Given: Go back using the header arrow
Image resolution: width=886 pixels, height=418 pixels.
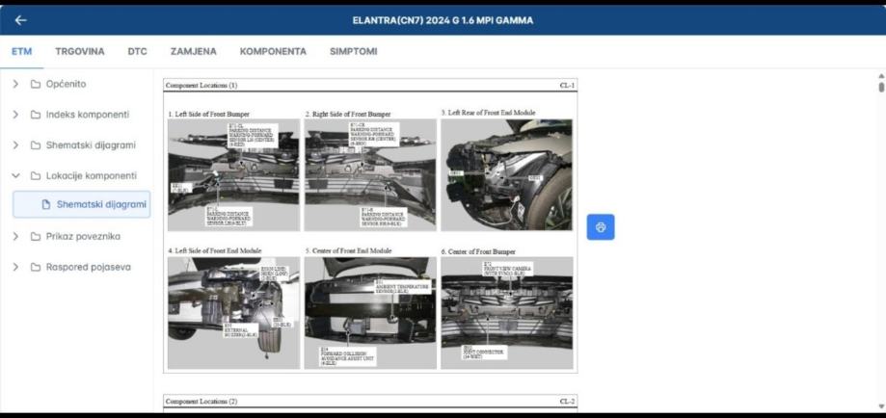Looking at the screenshot, I should 21,20.
